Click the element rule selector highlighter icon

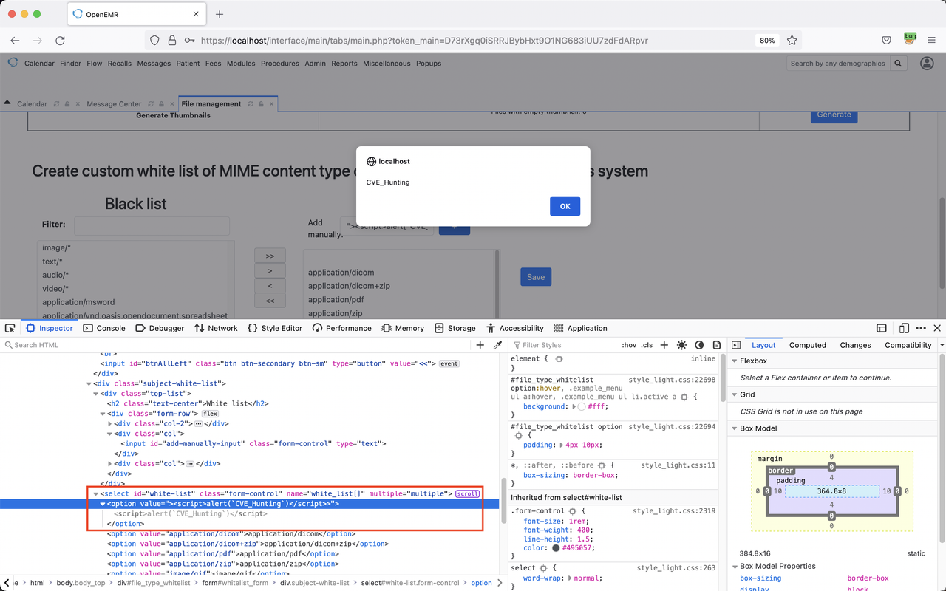559,358
